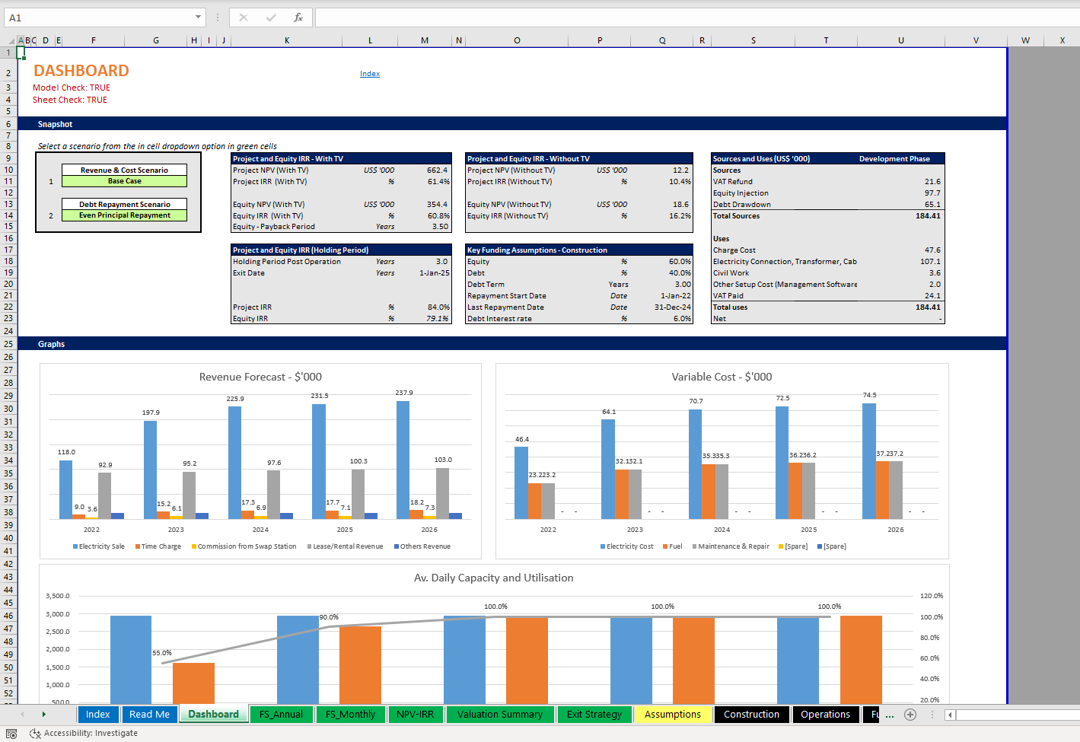
Task: Select Even Principal Repayment dropdown cell
Action: [x=124, y=215]
